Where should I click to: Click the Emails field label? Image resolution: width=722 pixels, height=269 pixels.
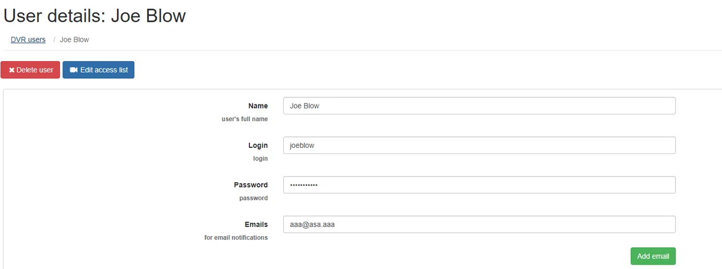[x=257, y=225]
